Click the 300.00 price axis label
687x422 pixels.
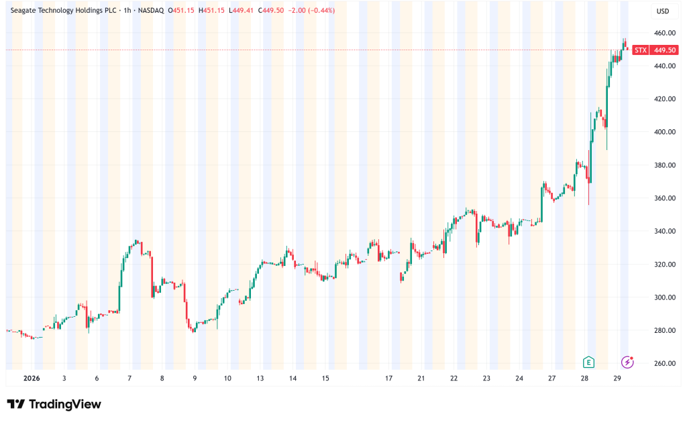click(x=664, y=297)
